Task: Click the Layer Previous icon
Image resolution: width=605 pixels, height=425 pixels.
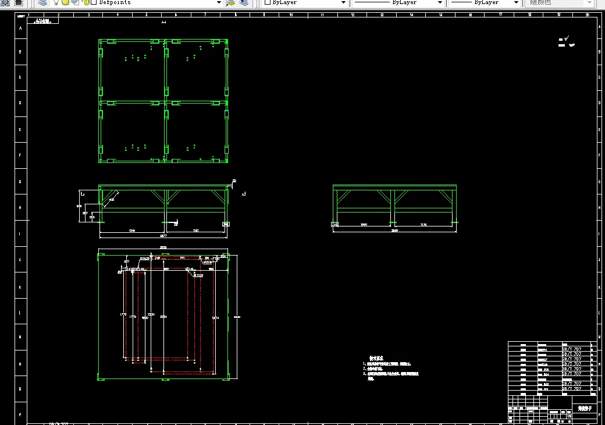Action: [x=244, y=3]
